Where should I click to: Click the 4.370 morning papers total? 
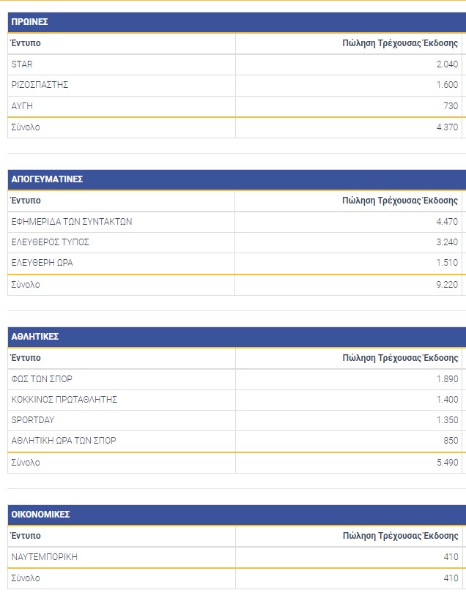coord(447,127)
